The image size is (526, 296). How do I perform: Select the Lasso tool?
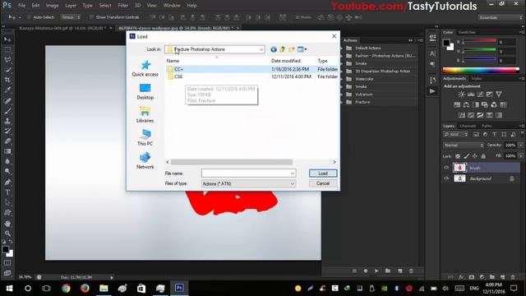[7, 60]
